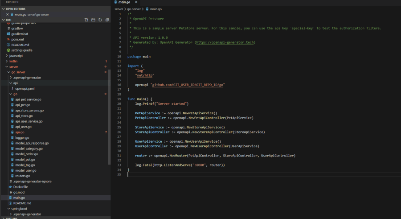
Task: Open api.go file with errors
Action: click(x=20, y=132)
